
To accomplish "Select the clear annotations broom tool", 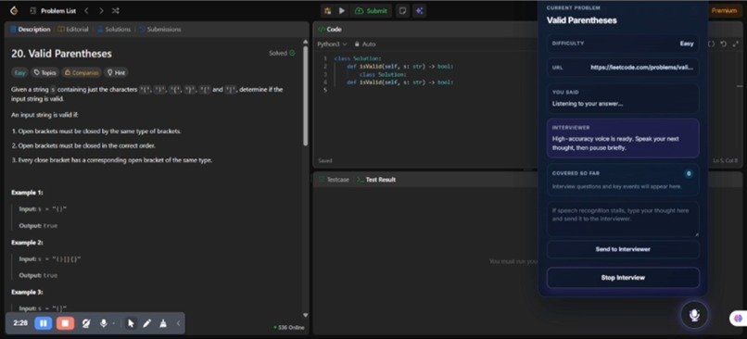I will [x=163, y=324].
